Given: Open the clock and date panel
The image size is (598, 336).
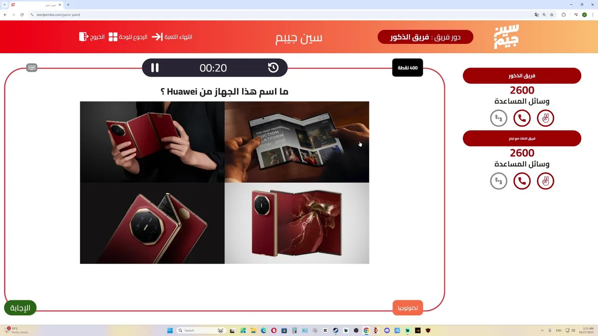Looking at the screenshot, I should click(586, 330).
